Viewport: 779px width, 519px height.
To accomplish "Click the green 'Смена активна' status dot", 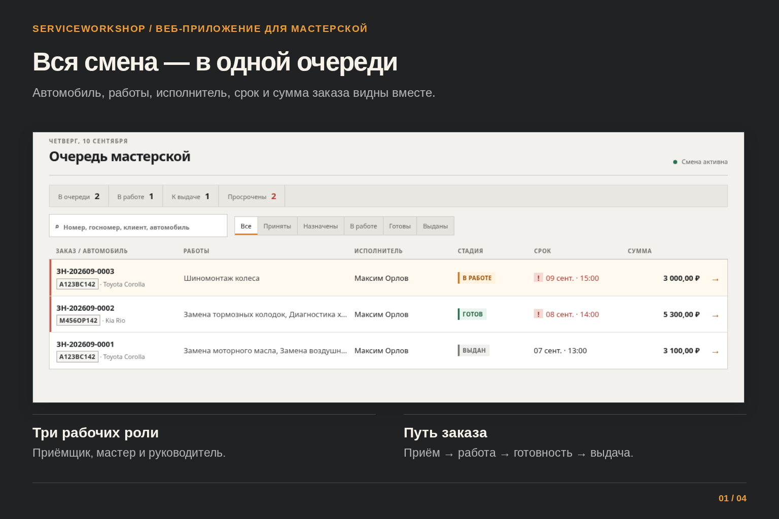I will coord(675,162).
